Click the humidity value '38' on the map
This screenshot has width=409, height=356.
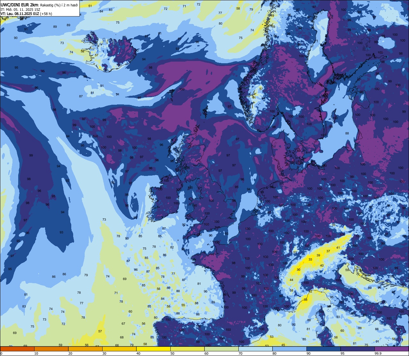(x=305, y=300)
